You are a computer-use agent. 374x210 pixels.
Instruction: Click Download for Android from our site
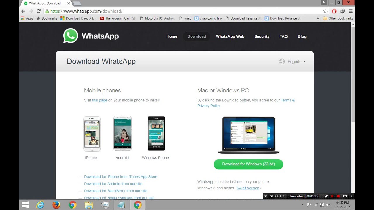click(x=113, y=184)
